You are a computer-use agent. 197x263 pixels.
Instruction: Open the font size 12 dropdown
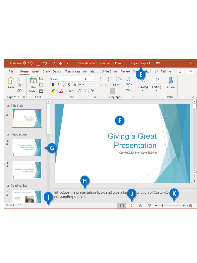(x=93, y=79)
